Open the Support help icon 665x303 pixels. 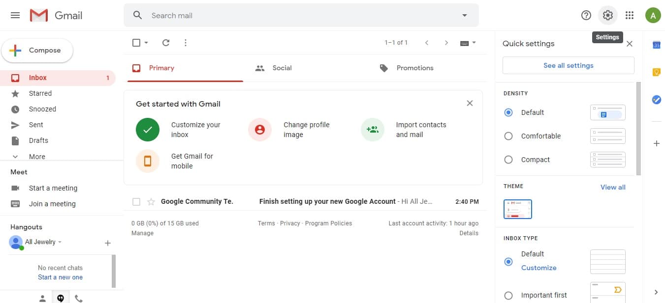click(586, 15)
